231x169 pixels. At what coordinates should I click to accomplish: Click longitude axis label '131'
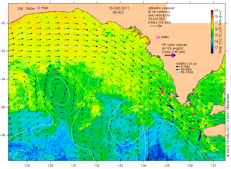click(x=74, y=166)
